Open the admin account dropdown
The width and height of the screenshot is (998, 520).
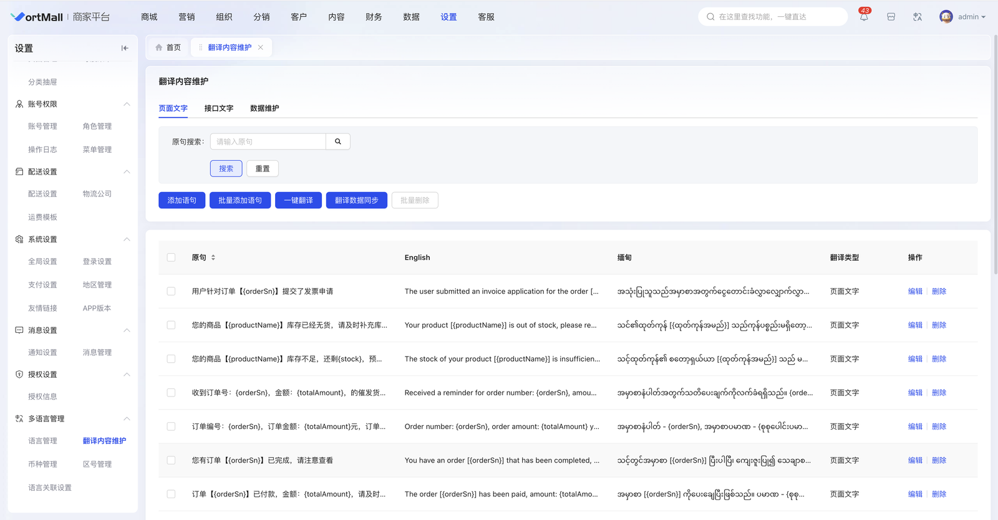[972, 17]
